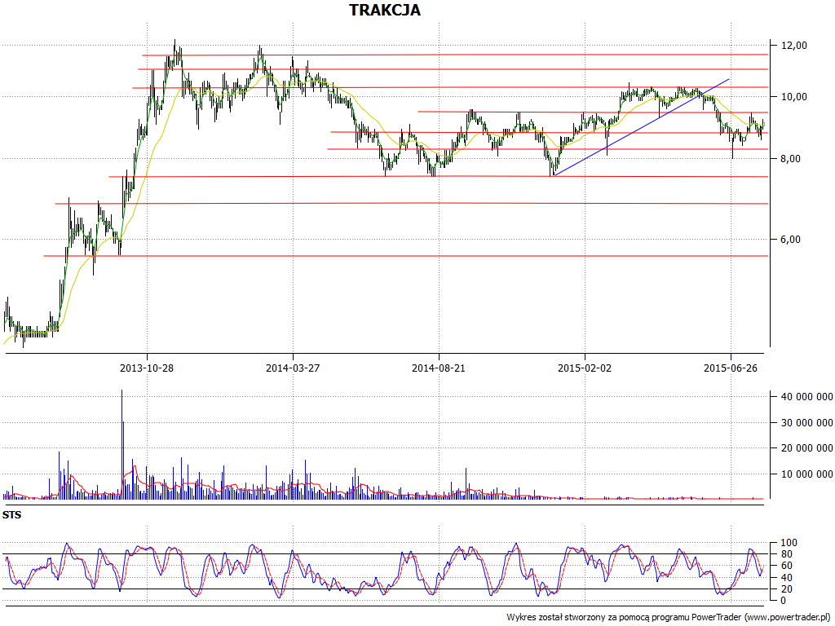Click the 100 level on STS axis
This screenshot has height=626, width=835.
pyautogui.click(x=789, y=543)
